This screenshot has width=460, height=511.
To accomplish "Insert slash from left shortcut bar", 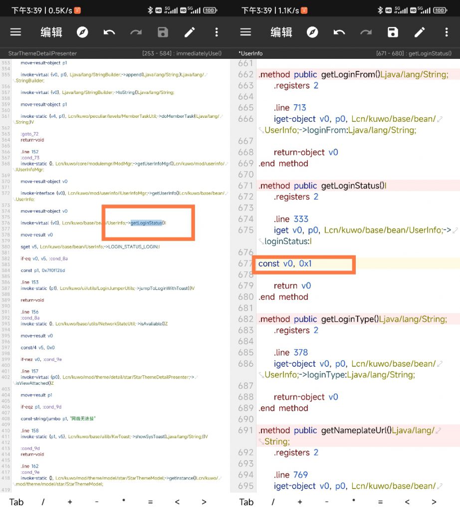I will pos(43,502).
